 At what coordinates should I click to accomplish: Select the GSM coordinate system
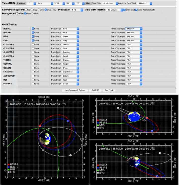click(x=39, y=10)
